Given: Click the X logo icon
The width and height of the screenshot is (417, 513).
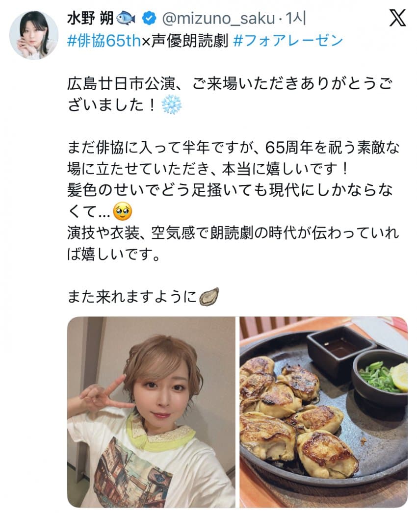Looking at the screenshot, I should pyautogui.click(x=398, y=18).
